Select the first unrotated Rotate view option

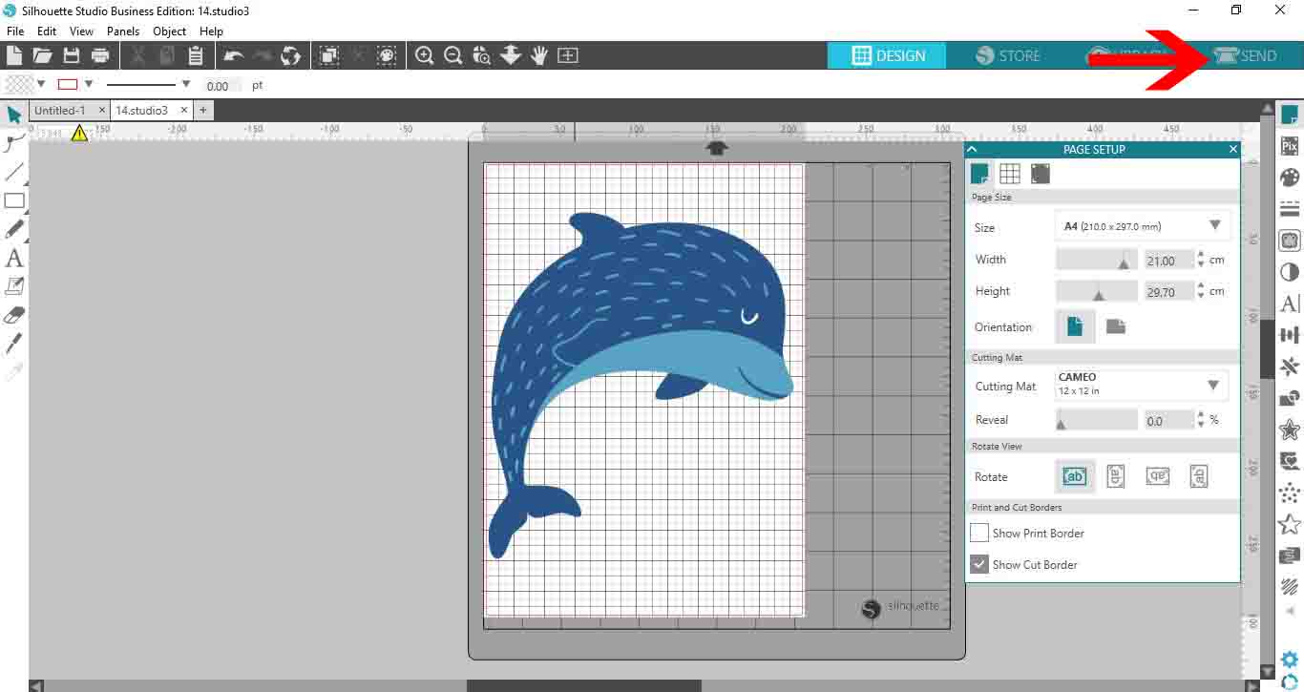click(x=1075, y=476)
